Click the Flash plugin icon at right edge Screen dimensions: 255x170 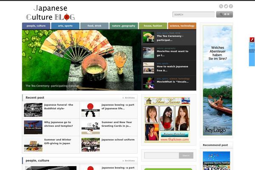coord(252,40)
